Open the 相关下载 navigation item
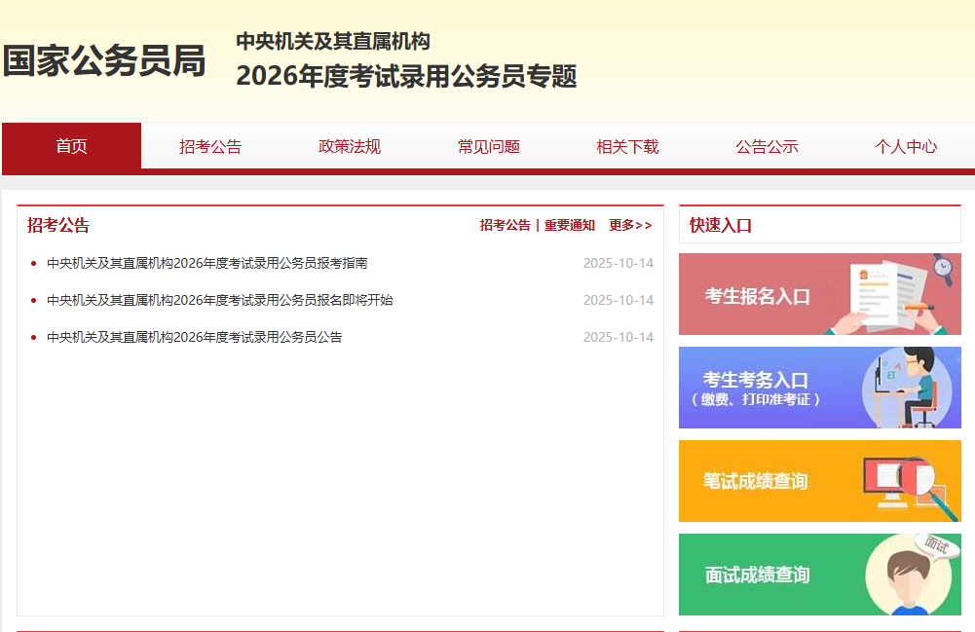This screenshot has width=975, height=632. 627,147
